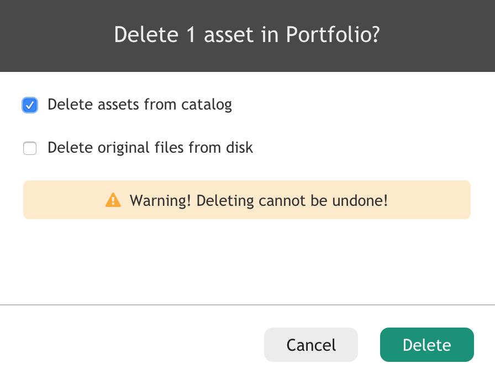Click the dialog title "Delete 1 asset in Portfolio?"

click(247, 34)
